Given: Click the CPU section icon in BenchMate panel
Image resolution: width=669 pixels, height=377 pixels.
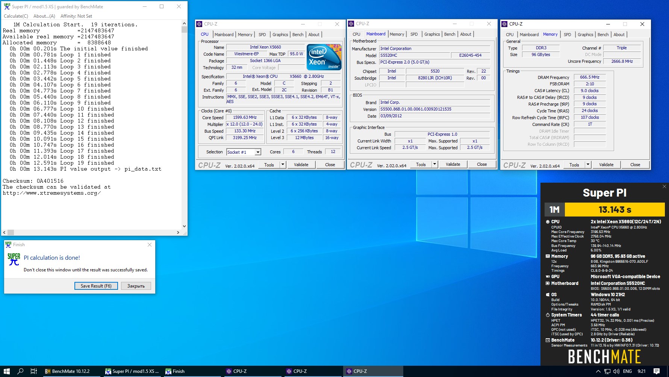Looking at the screenshot, I should (548, 222).
